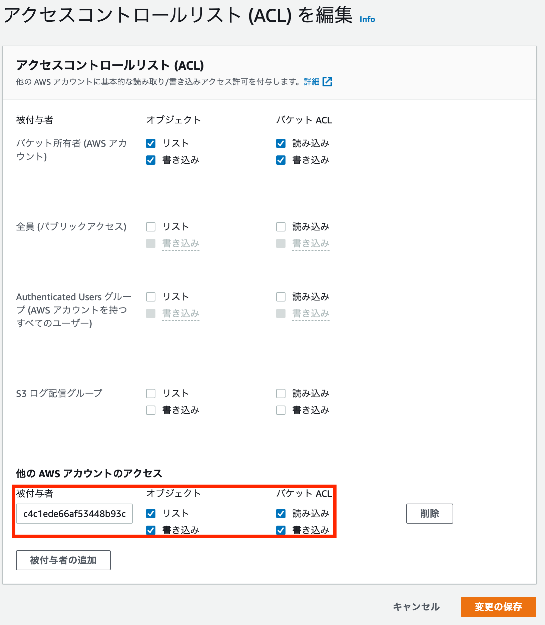Check S3 ログ配信グループ bucket ACL 読み込み
Viewport: 545px width, 625px height.
(280, 394)
